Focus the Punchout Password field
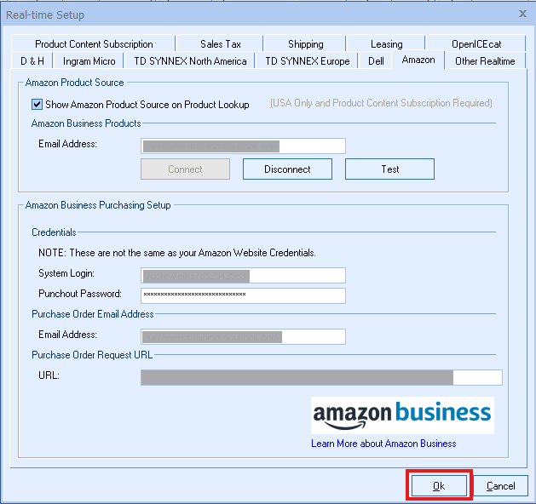536x504 pixels. 243,295
